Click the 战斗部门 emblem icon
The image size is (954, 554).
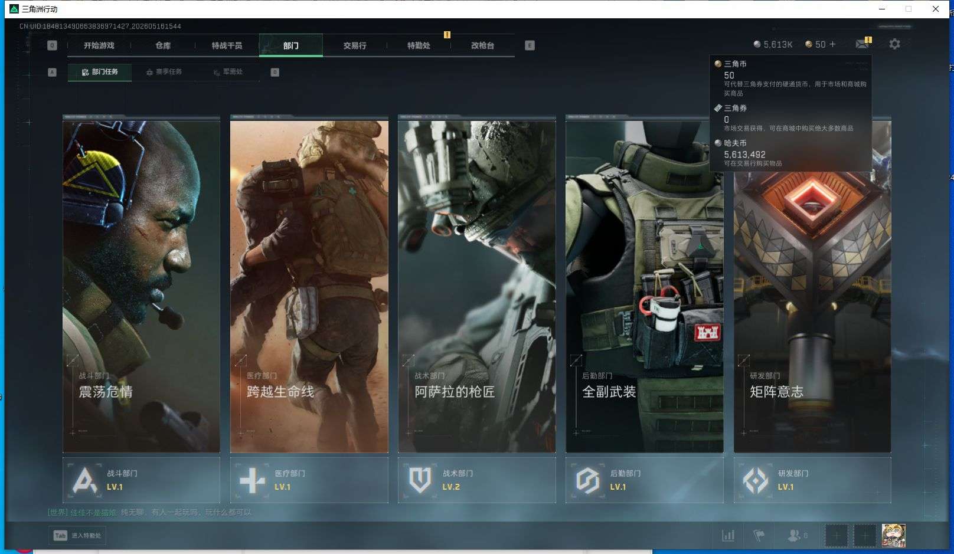[84, 480]
